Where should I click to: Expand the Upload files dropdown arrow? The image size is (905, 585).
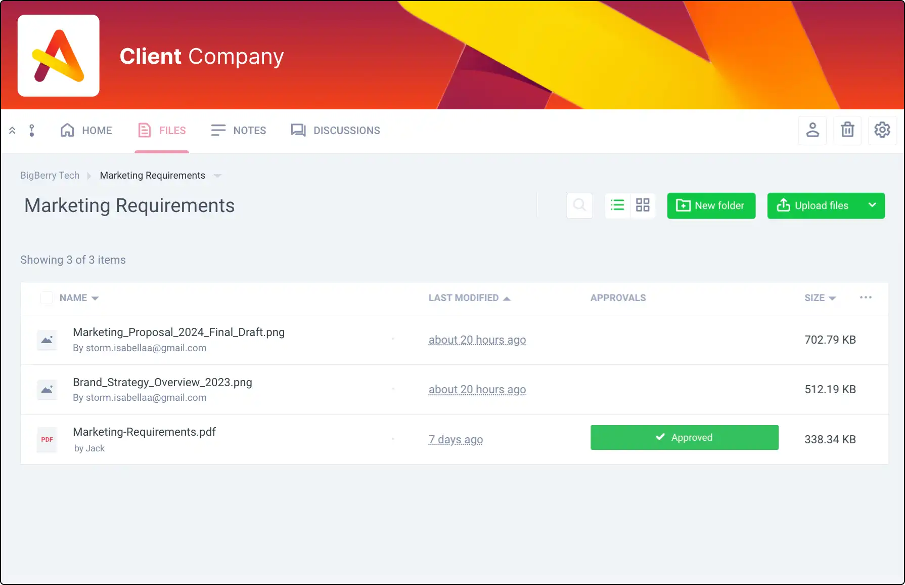coord(872,206)
